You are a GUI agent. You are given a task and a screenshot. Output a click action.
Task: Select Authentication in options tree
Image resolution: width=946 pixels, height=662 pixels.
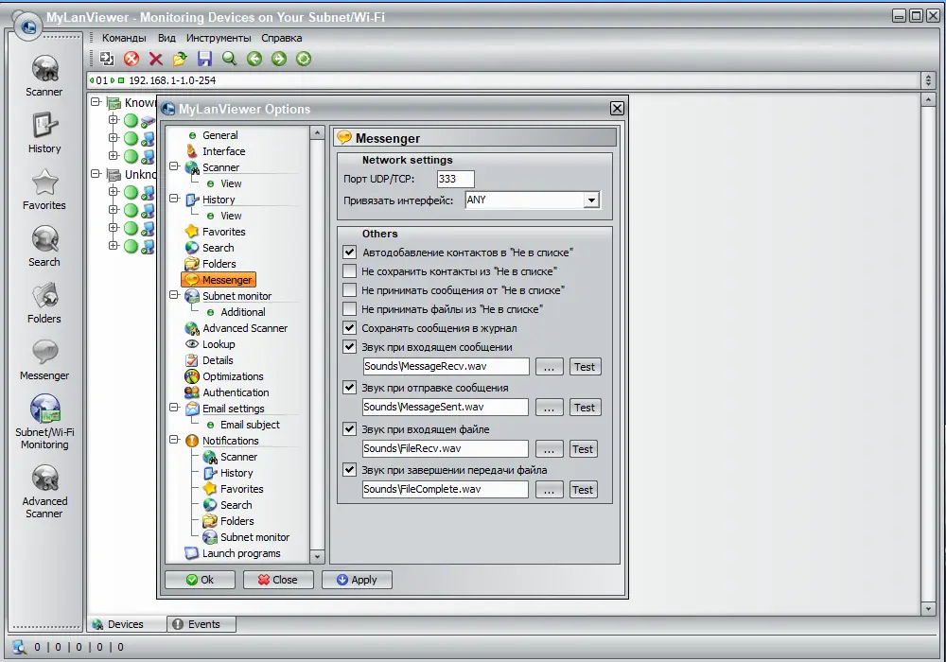coord(236,392)
